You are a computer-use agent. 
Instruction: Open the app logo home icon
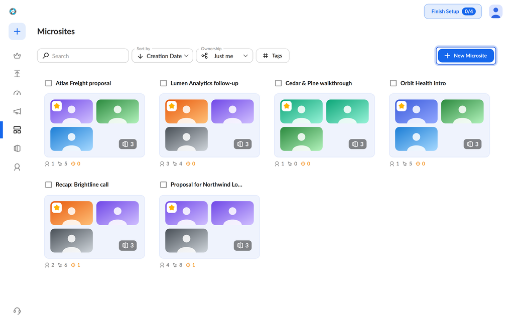(13, 12)
